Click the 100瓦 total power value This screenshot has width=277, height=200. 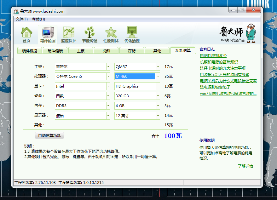[x=173, y=136]
